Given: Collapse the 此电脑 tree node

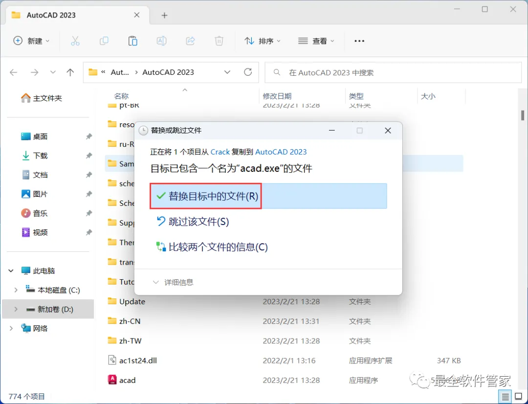Looking at the screenshot, I should (x=11, y=270).
